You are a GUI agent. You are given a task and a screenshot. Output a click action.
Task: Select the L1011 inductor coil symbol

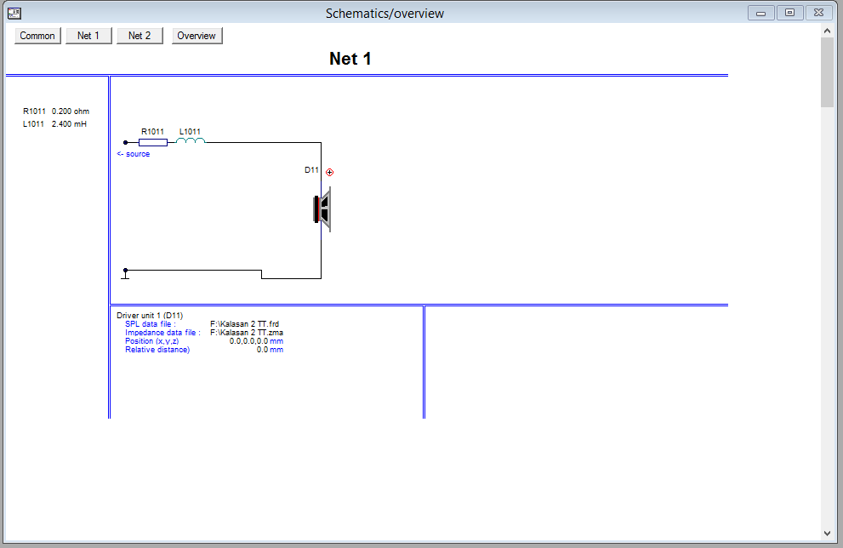click(191, 141)
